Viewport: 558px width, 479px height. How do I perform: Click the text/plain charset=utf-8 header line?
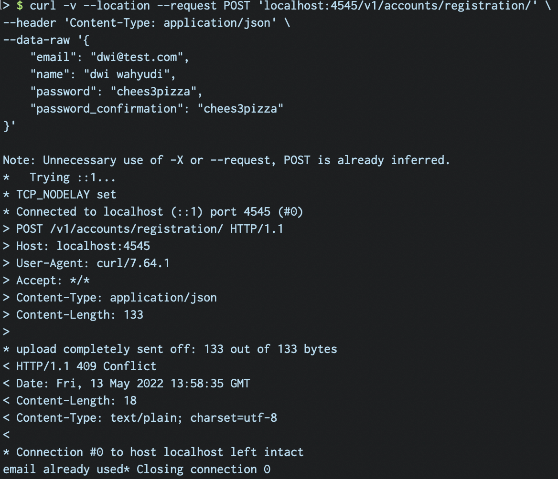pos(146,418)
